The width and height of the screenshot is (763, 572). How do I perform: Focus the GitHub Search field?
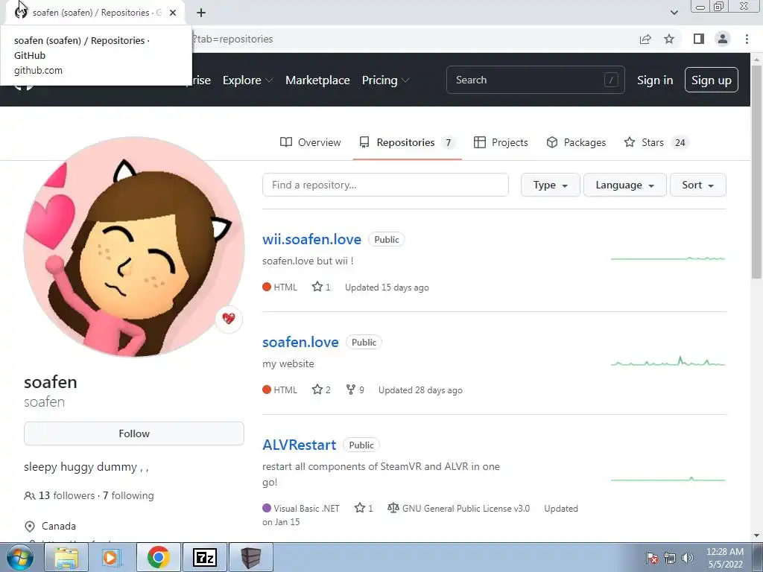(x=535, y=80)
